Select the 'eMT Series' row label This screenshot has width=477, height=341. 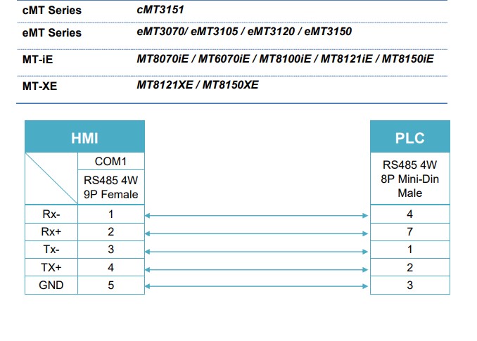(52, 32)
